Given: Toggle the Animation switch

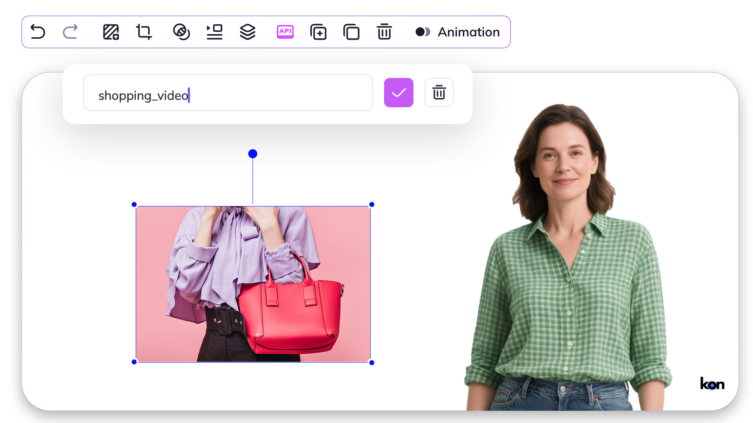Looking at the screenshot, I should pos(423,32).
